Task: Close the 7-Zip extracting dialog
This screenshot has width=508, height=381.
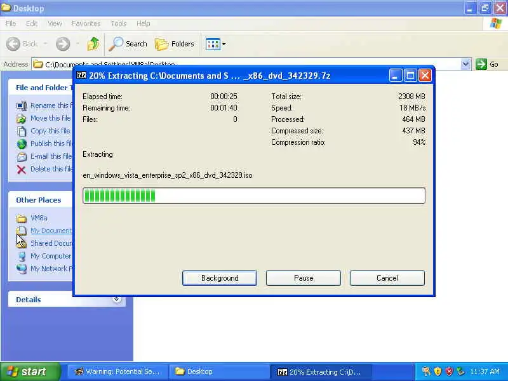Action: [x=425, y=76]
